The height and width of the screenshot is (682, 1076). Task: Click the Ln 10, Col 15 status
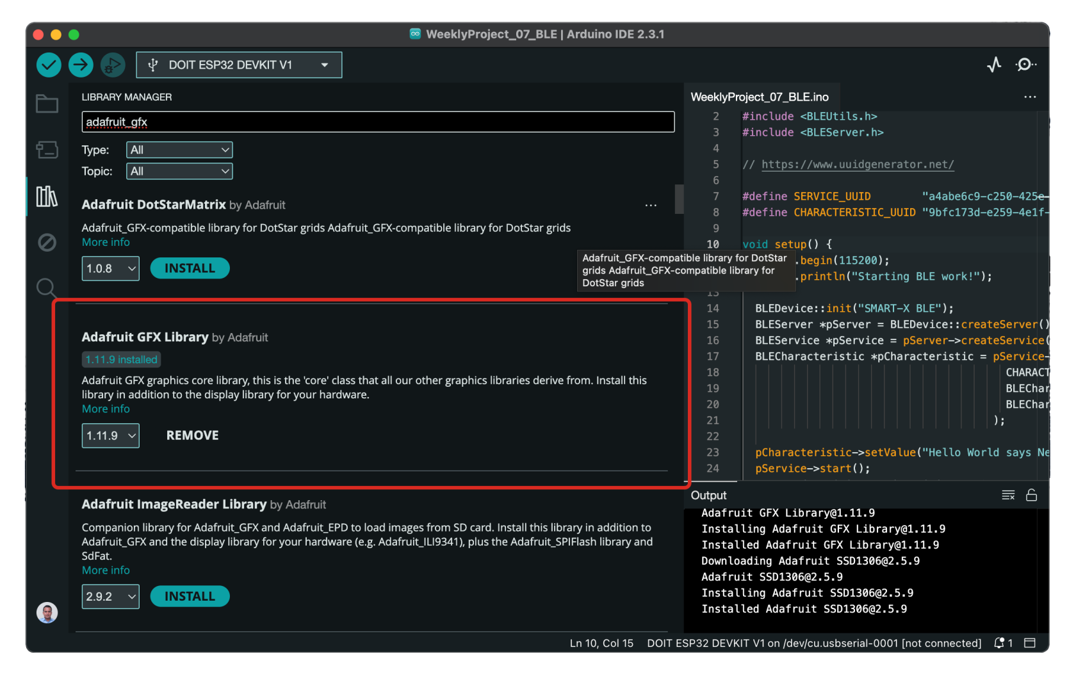601,643
